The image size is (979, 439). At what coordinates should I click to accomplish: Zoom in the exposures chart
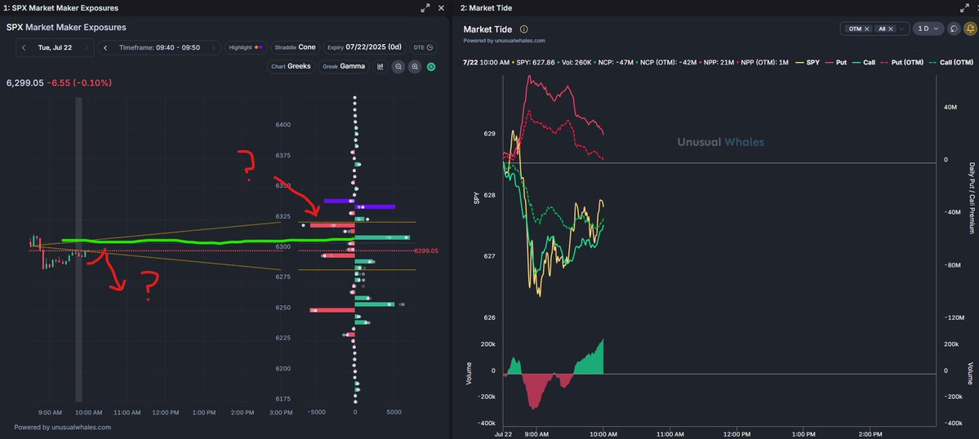(415, 67)
